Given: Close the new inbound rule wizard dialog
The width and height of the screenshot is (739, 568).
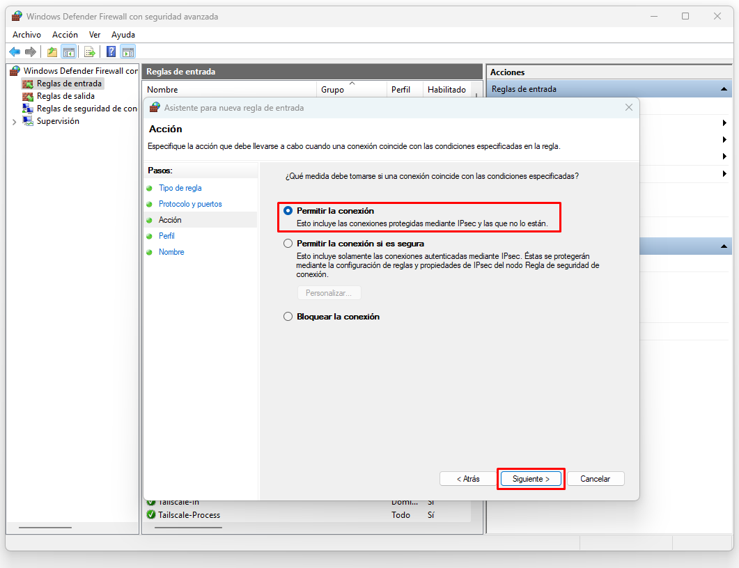Looking at the screenshot, I should (x=629, y=107).
